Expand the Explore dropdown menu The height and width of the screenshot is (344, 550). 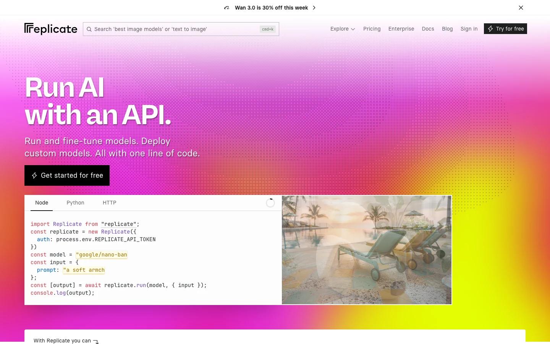(343, 29)
